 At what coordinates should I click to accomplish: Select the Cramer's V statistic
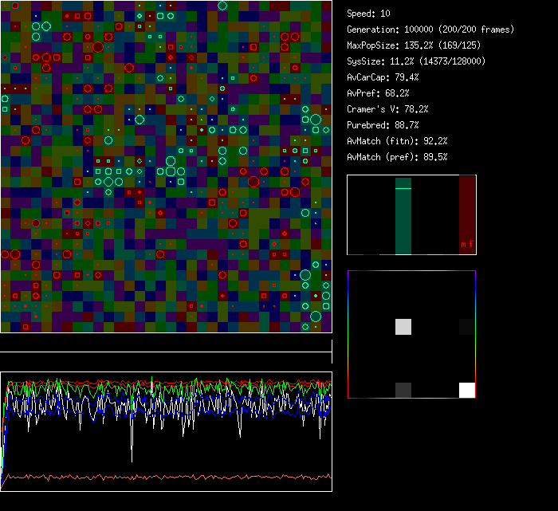point(387,109)
